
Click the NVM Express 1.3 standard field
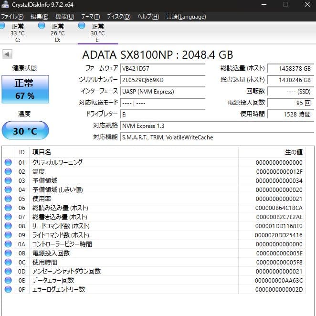tap(217, 126)
